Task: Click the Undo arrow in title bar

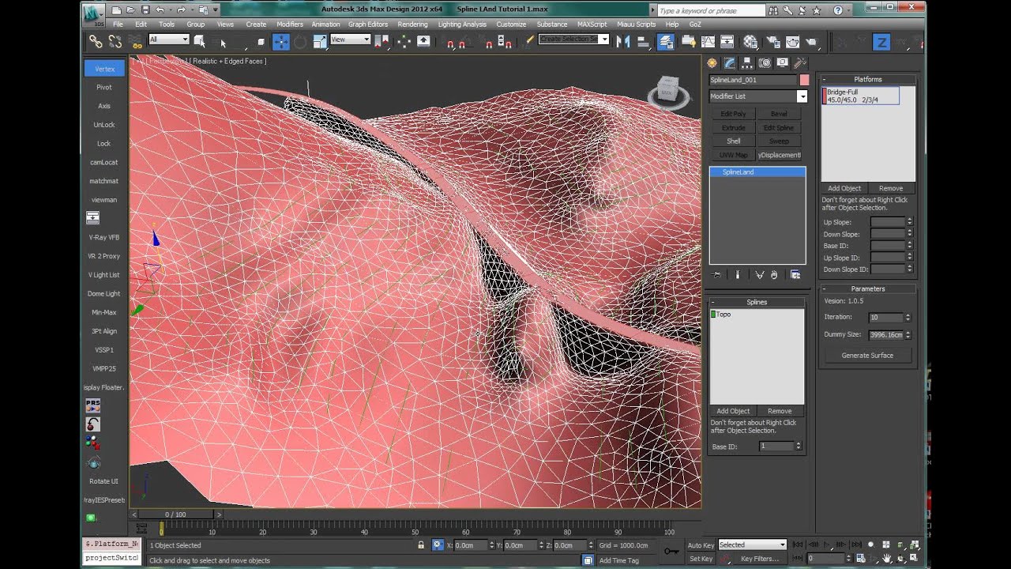Action: tap(160, 10)
